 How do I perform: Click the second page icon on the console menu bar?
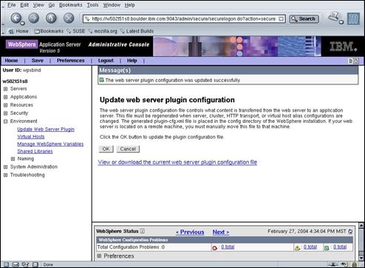[355, 61]
